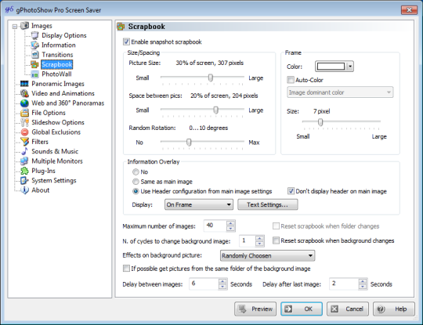
Task: Open the About page
Action: coord(41,190)
